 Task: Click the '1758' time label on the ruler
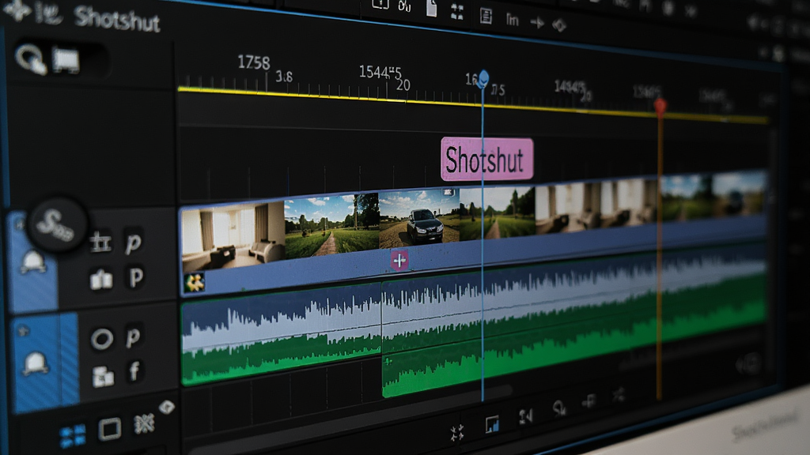point(253,62)
